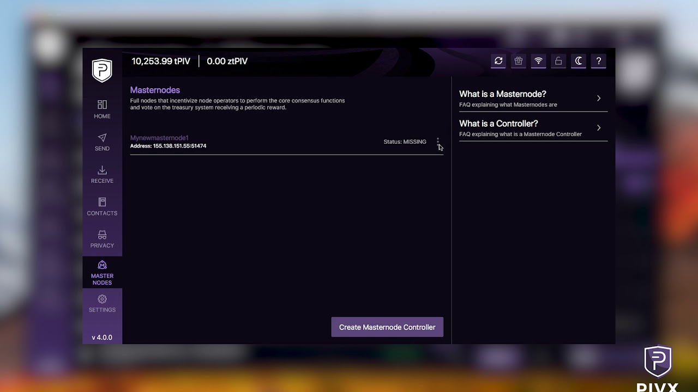Viewport: 698px width, 392px height.
Task: Open help via question mark icon
Action: click(x=599, y=61)
